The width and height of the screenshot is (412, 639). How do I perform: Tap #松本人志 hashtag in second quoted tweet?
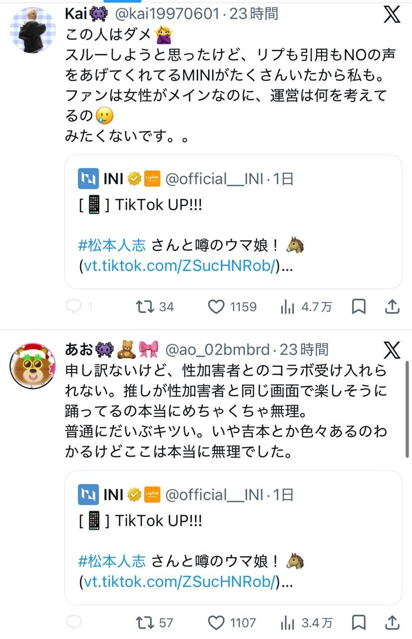[112, 561]
